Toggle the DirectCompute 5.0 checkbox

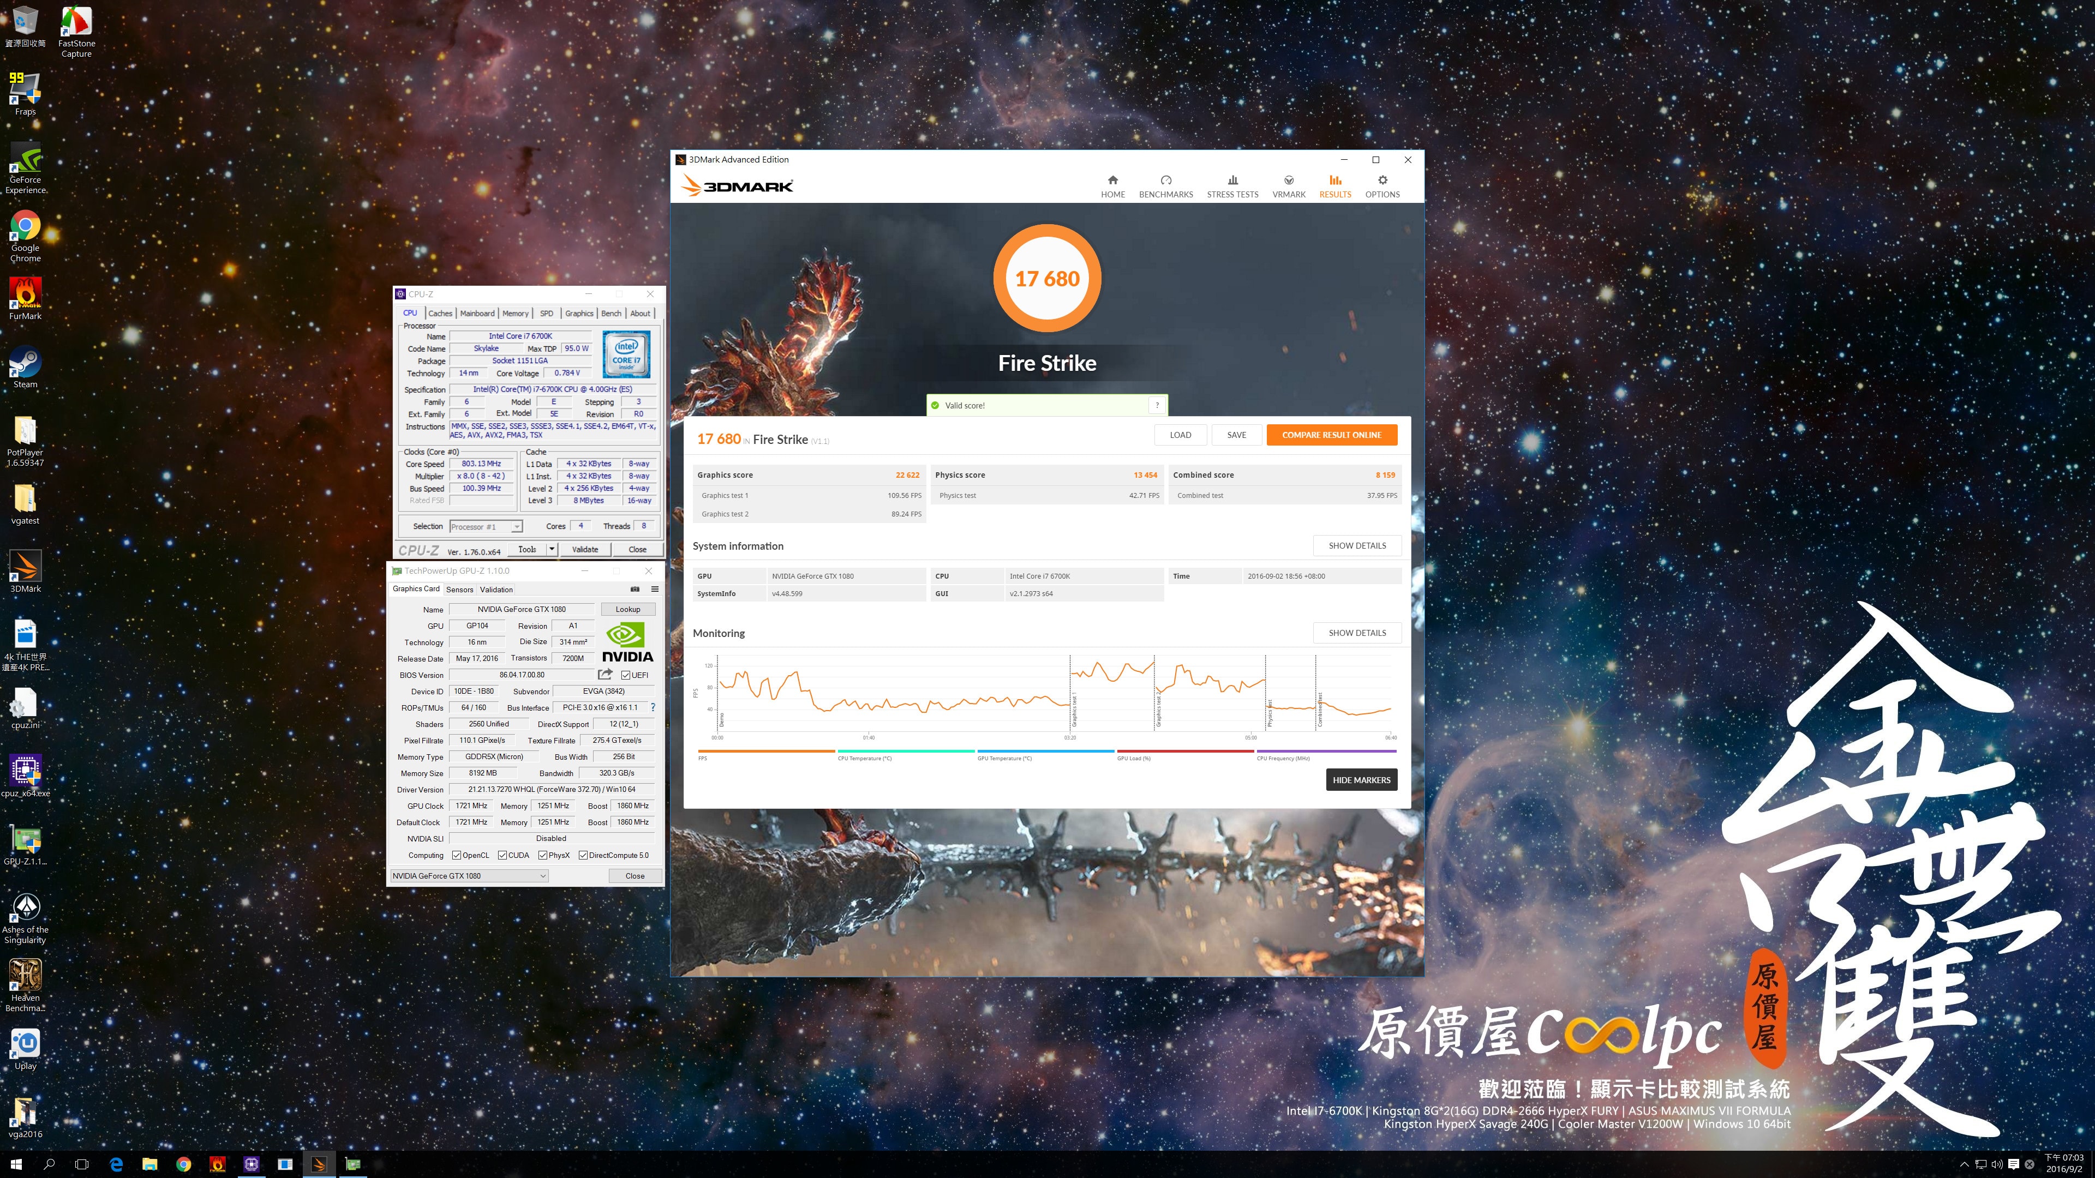[x=582, y=855]
